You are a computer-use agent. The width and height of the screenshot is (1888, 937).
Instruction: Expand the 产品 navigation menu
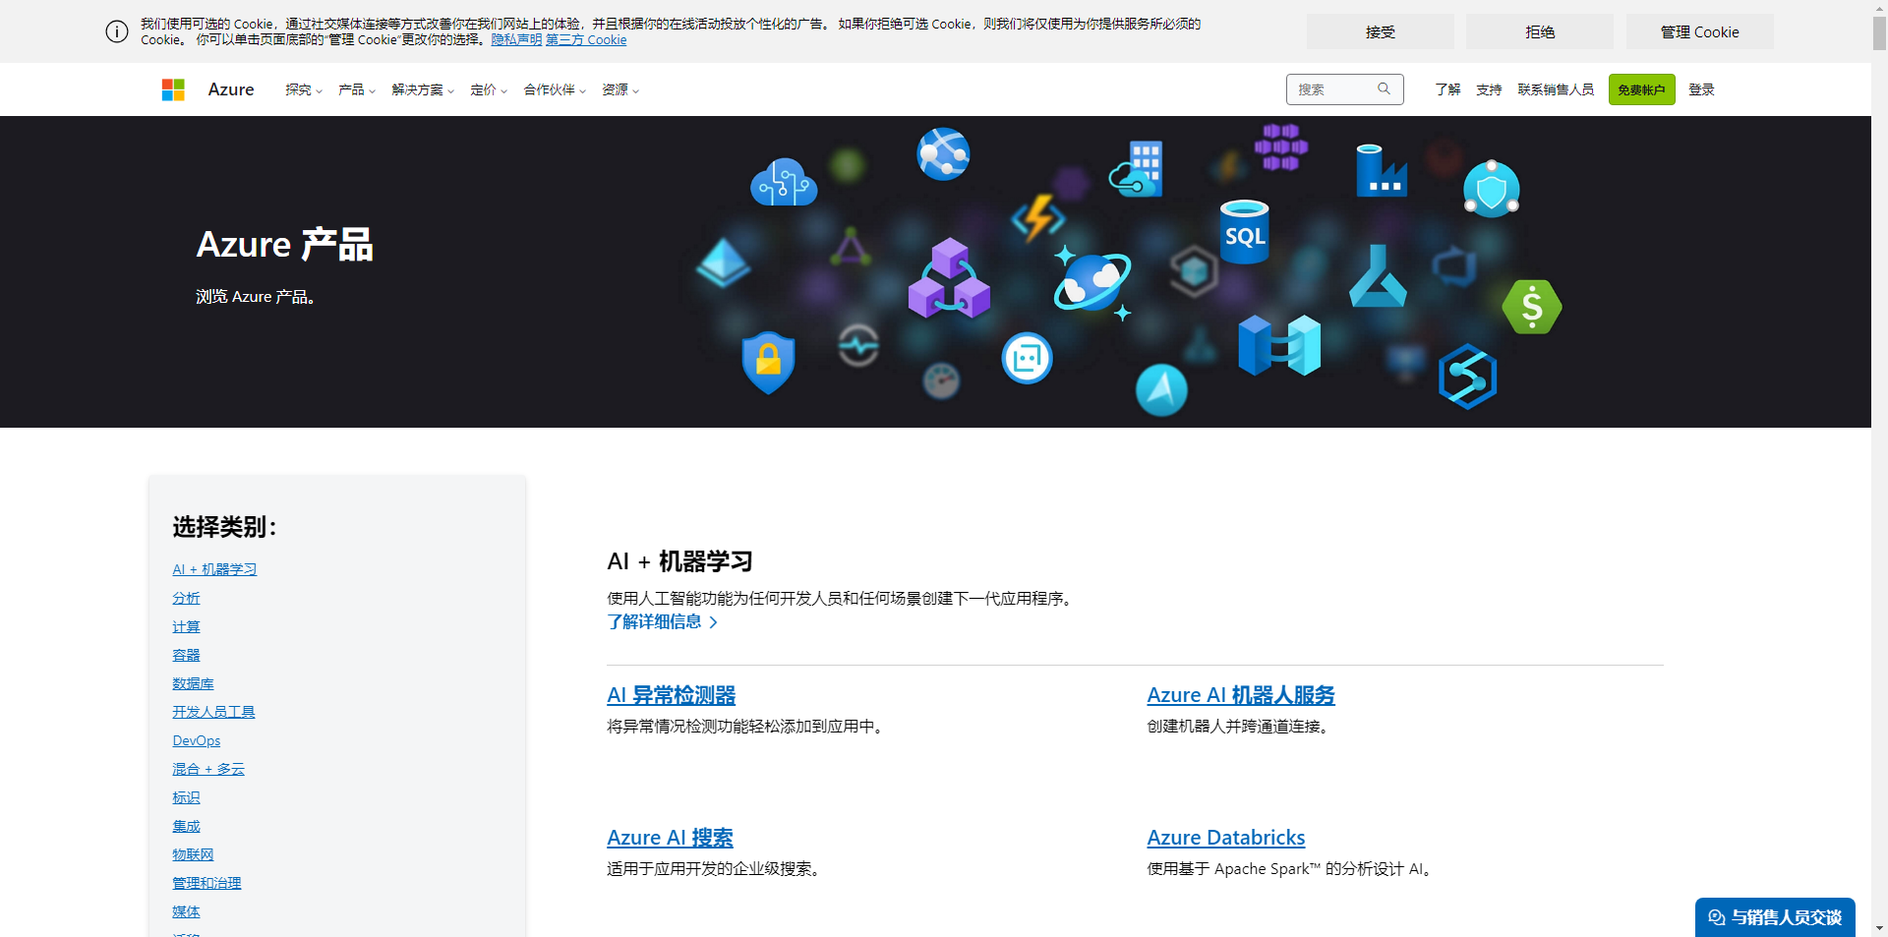(x=357, y=89)
